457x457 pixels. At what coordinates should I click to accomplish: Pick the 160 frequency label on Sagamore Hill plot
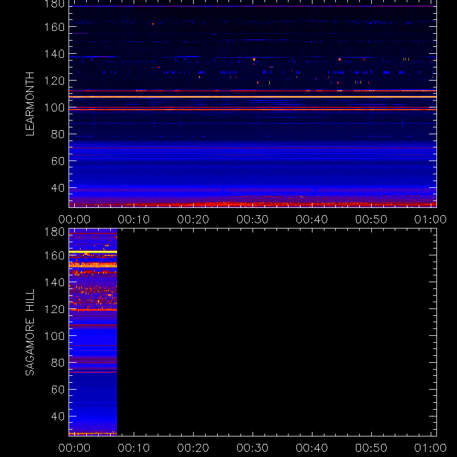point(54,255)
